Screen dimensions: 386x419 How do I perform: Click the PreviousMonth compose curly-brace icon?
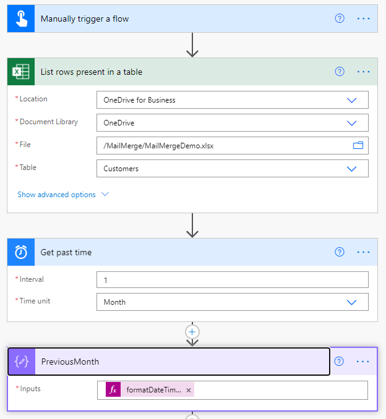click(x=22, y=362)
